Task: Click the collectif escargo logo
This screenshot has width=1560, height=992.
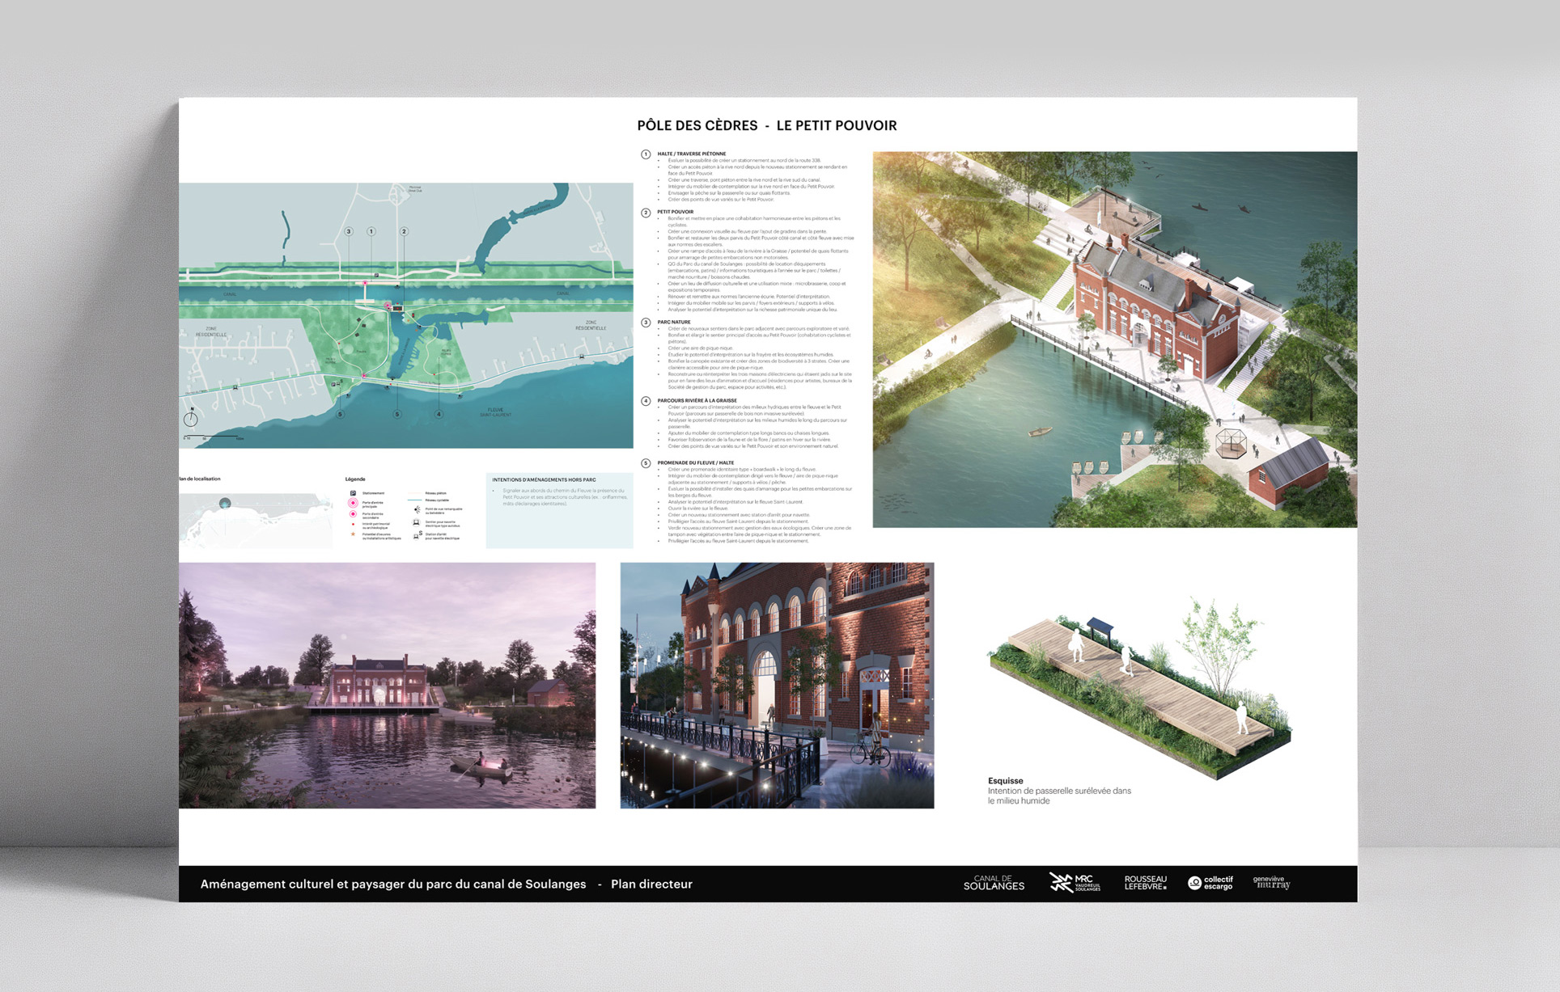Action: 1210,883
